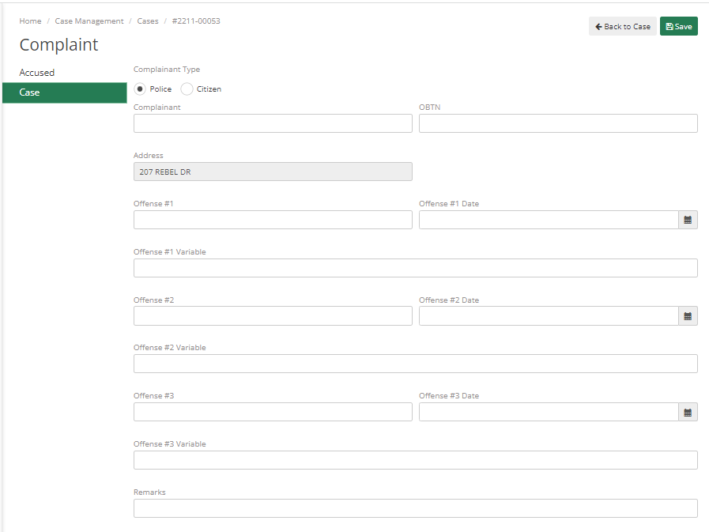Focus the Offense #2 Variable field
The height and width of the screenshot is (532, 709).
[416, 364]
